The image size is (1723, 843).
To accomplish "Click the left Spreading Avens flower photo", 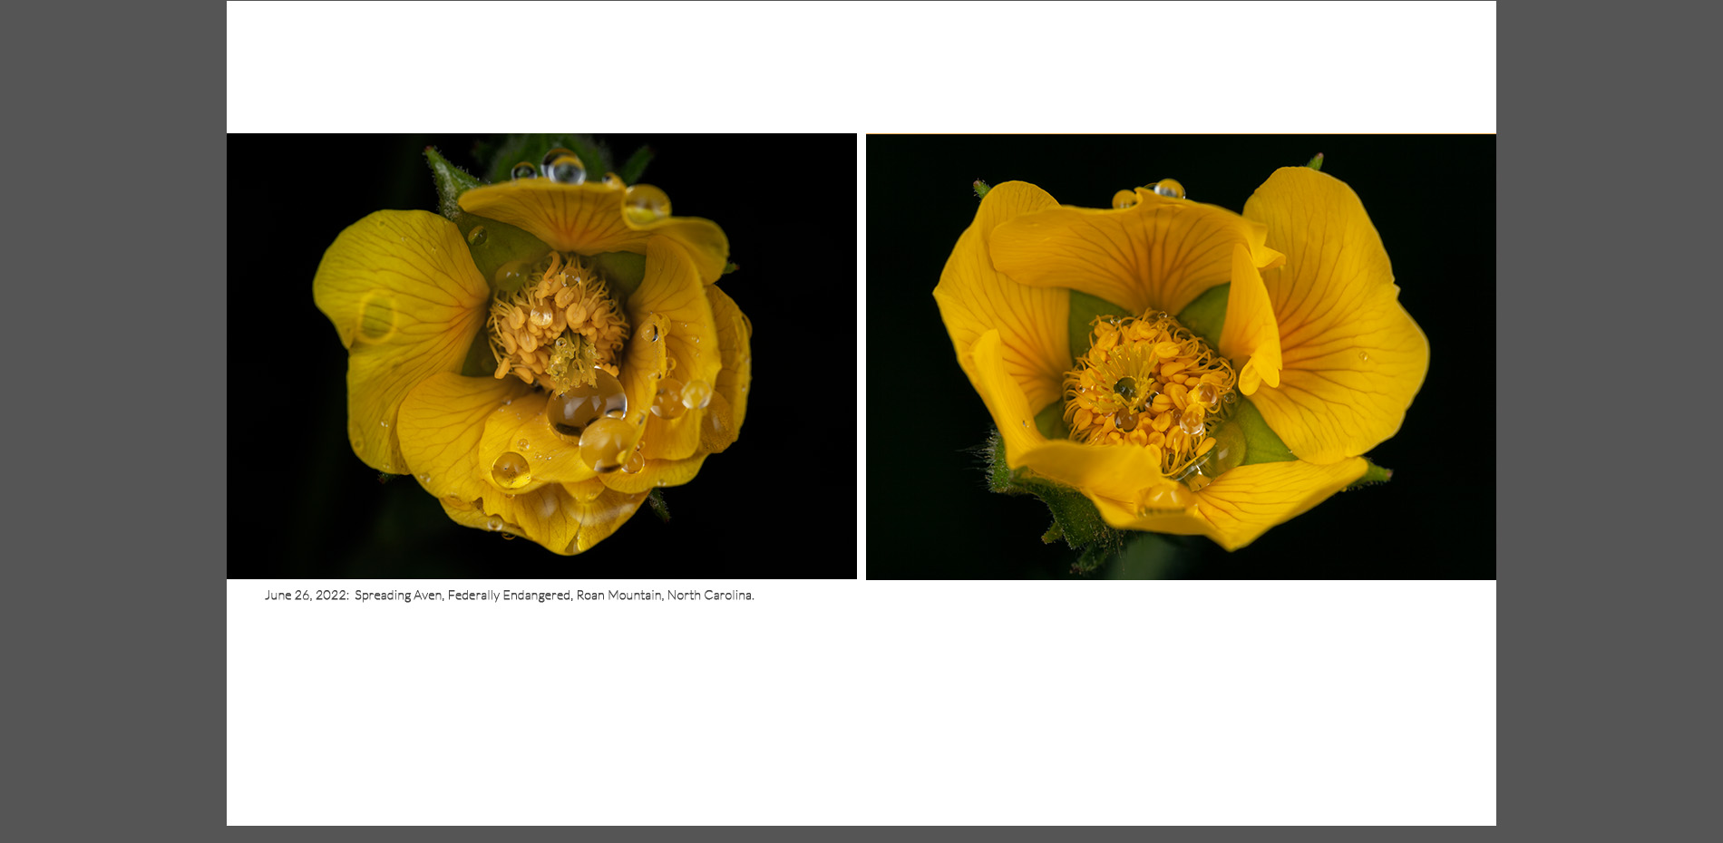I will pos(541,355).
